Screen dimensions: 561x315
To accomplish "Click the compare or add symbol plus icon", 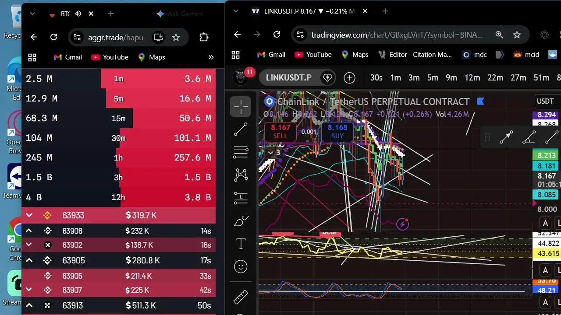I will pos(349,78).
